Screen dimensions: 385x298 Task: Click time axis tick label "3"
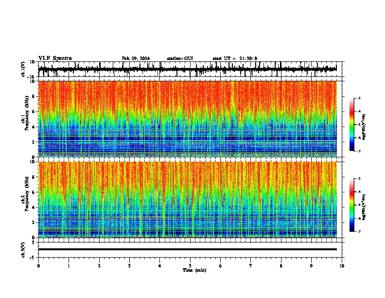(129, 266)
